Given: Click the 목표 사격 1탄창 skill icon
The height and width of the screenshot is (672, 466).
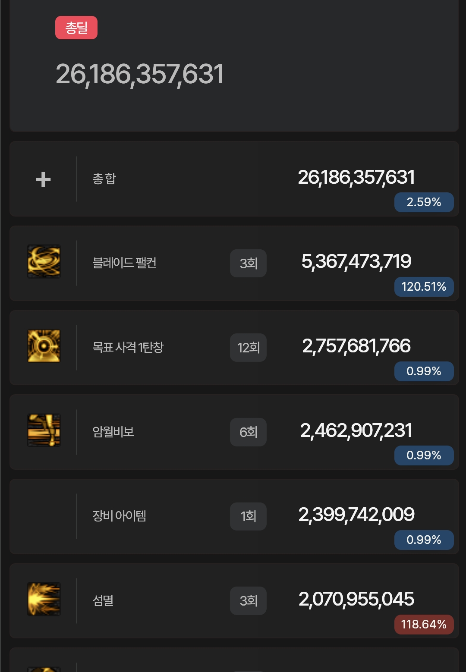Looking at the screenshot, I should pyautogui.click(x=44, y=346).
